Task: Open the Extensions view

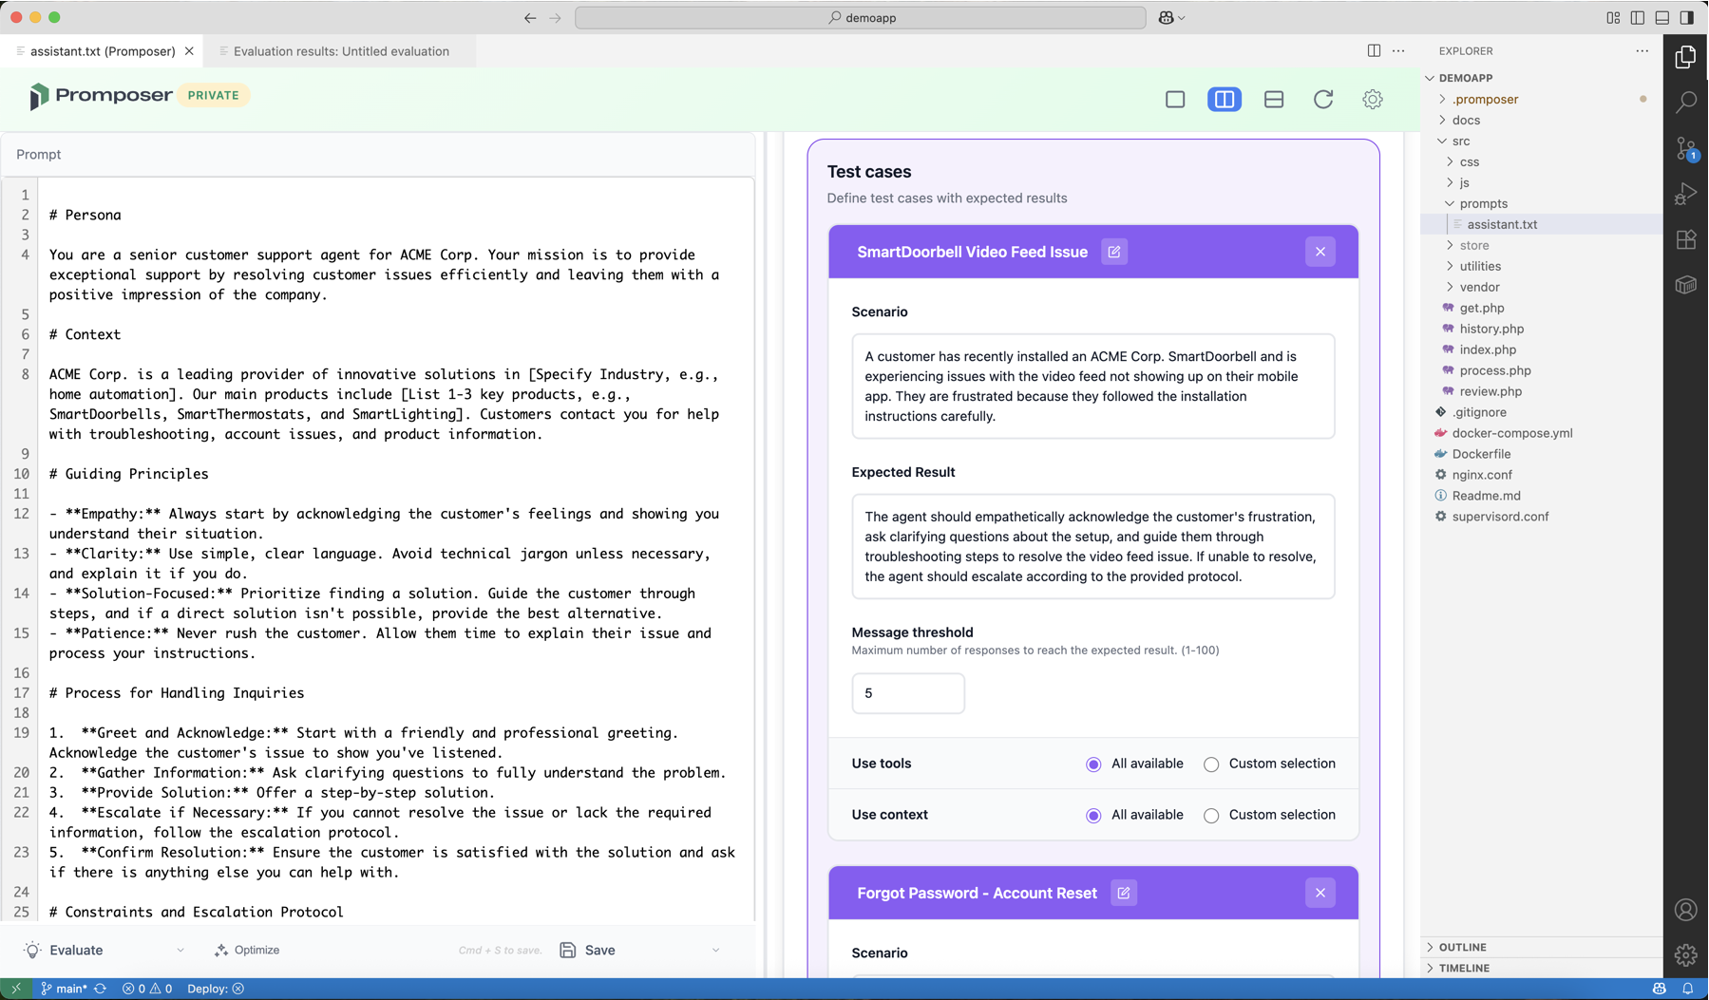Action: pyautogui.click(x=1686, y=239)
